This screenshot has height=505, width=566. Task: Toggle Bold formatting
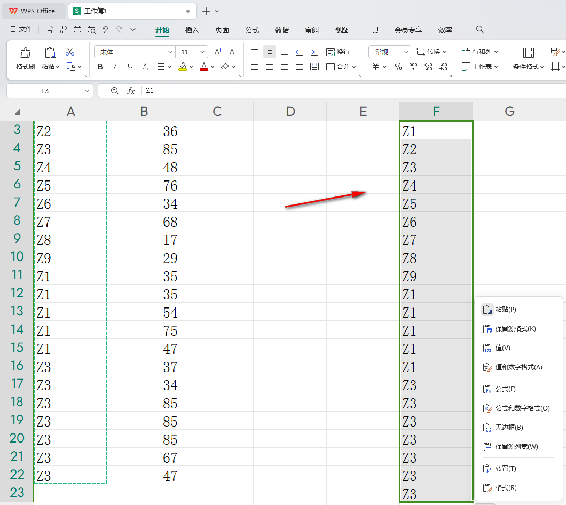click(x=100, y=67)
